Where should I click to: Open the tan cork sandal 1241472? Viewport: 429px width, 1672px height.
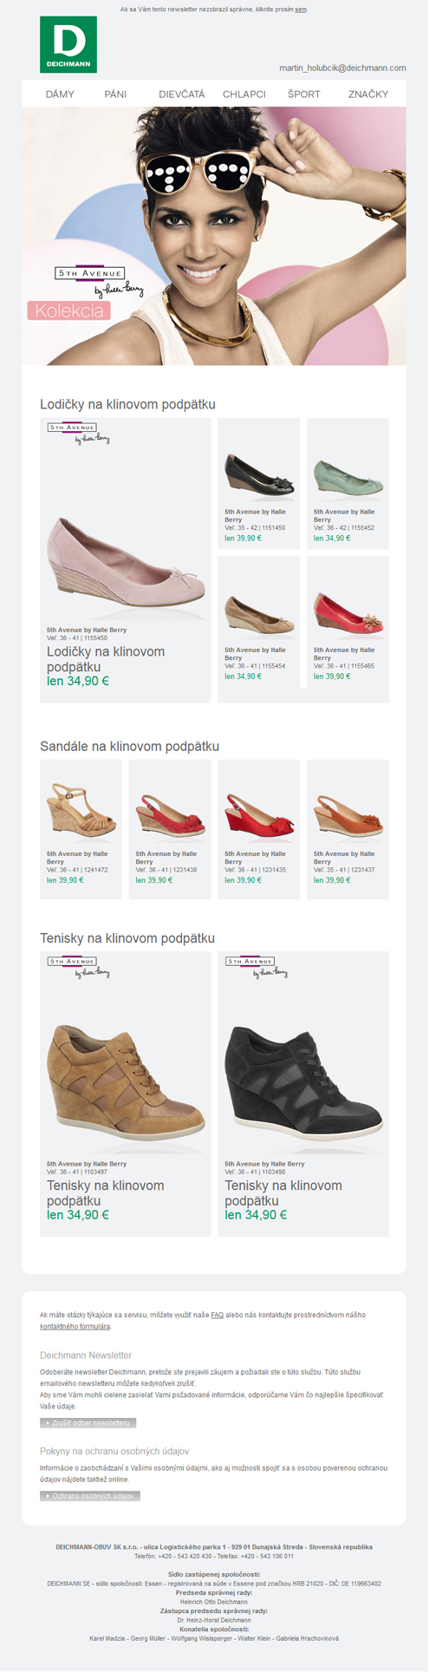click(81, 812)
